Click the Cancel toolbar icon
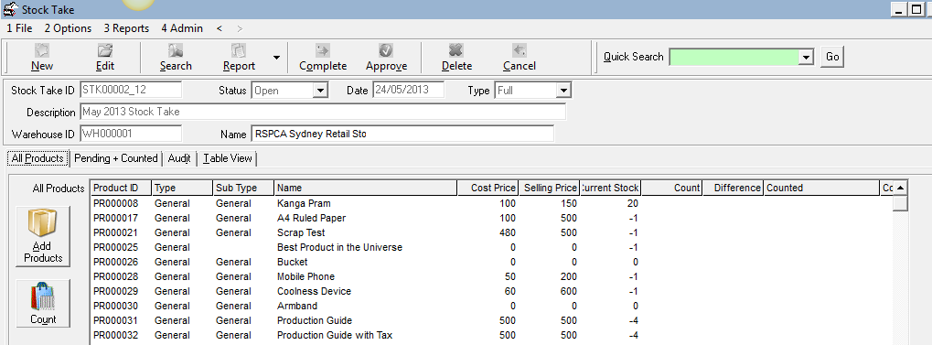The image size is (932, 345). (520, 50)
